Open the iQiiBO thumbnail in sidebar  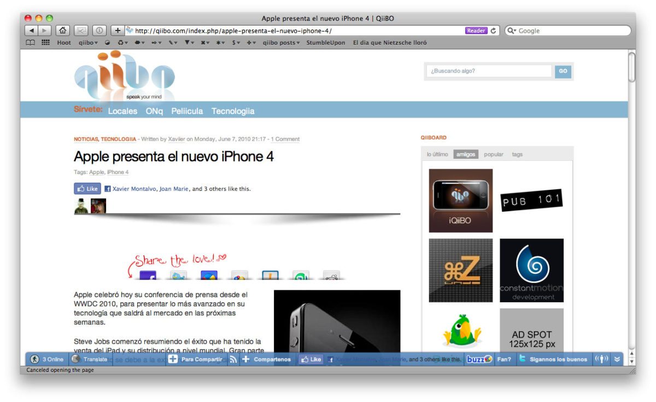click(460, 201)
